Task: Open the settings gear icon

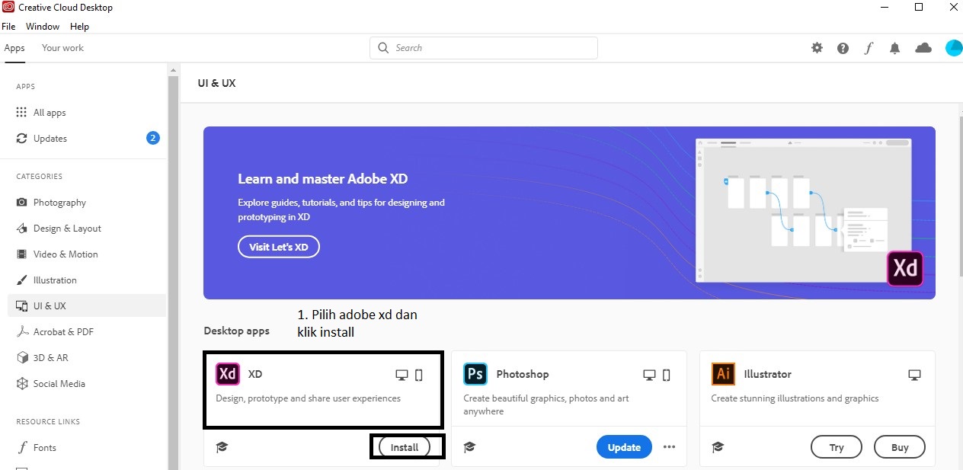Action: click(817, 48)
